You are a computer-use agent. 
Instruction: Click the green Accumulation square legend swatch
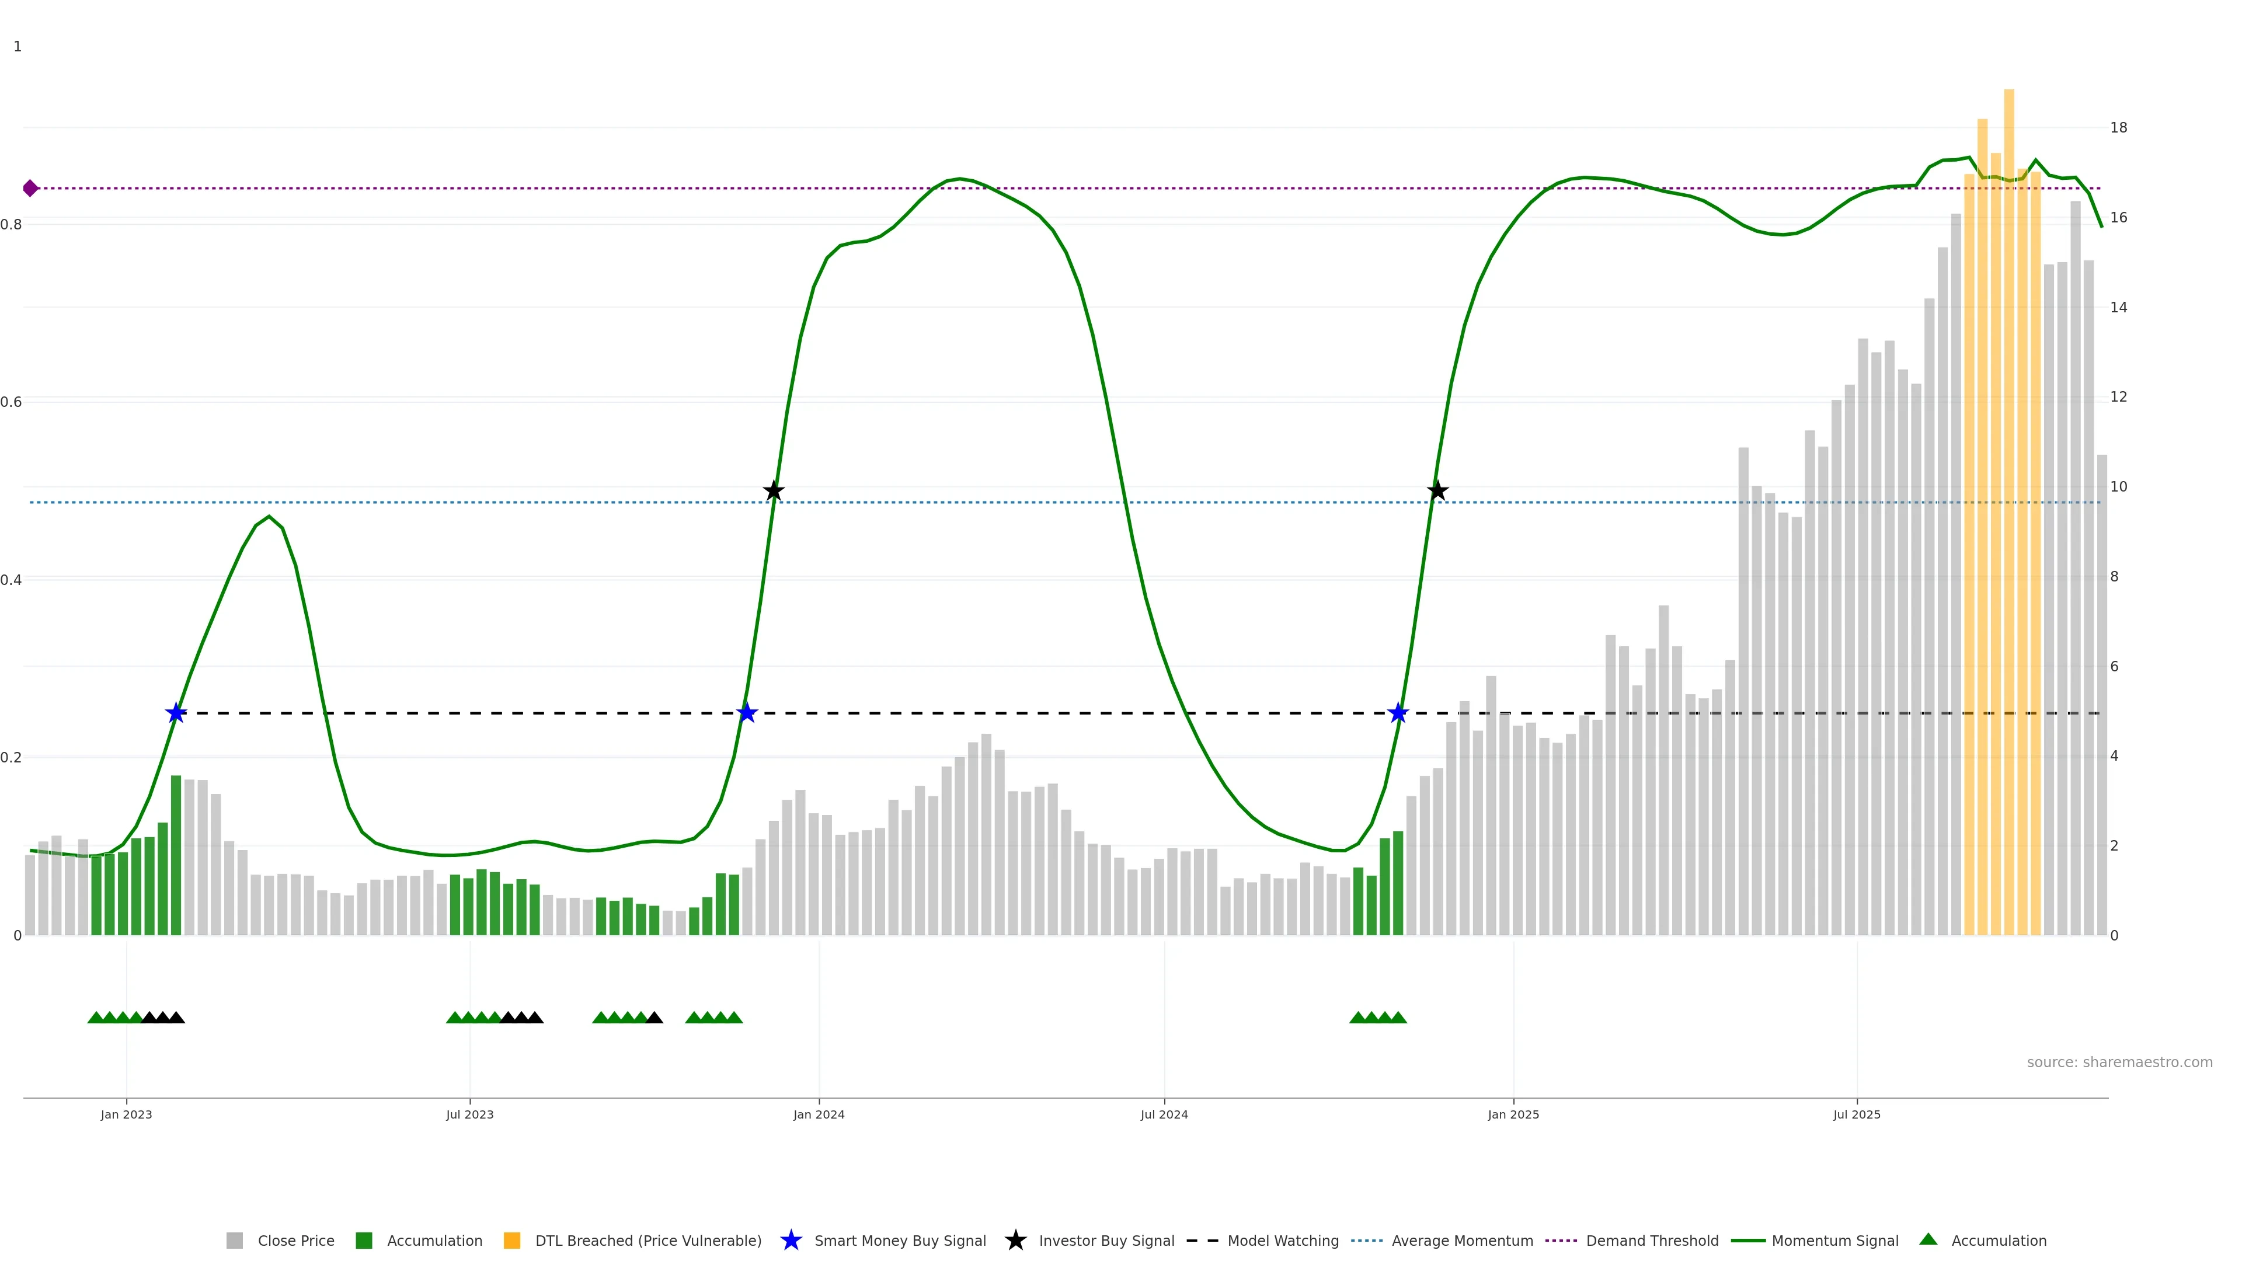click(x=364, y=1241)
